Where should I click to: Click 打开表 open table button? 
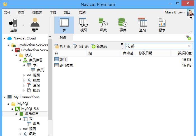[62, 46]
